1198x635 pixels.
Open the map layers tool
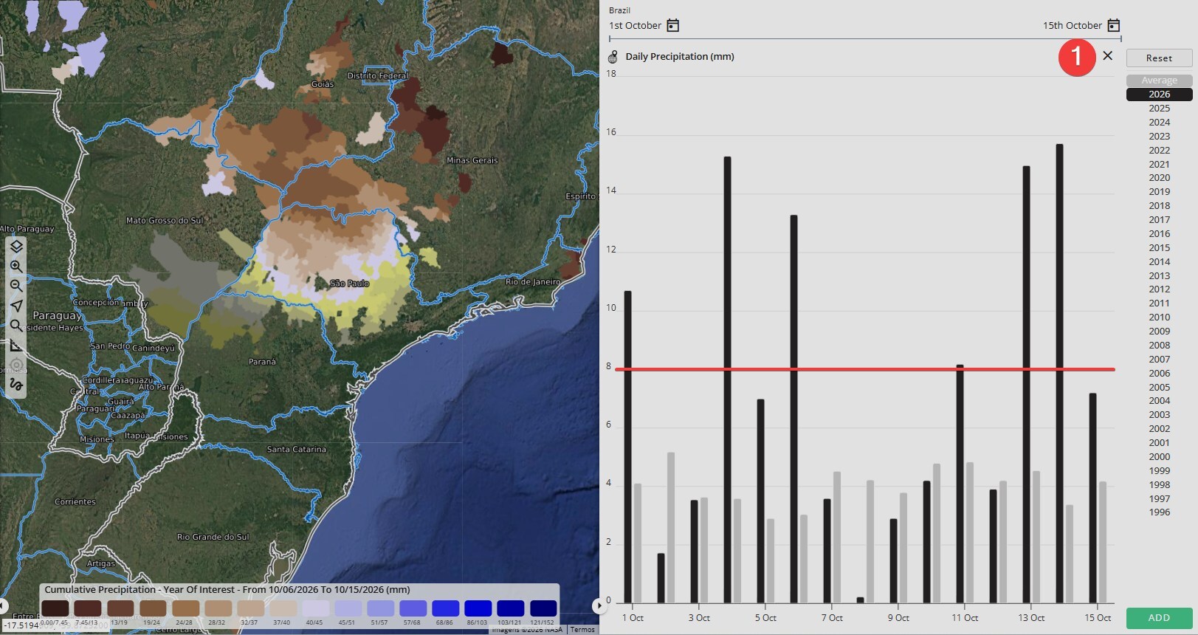pyautogui.click(x=16, y=247)
